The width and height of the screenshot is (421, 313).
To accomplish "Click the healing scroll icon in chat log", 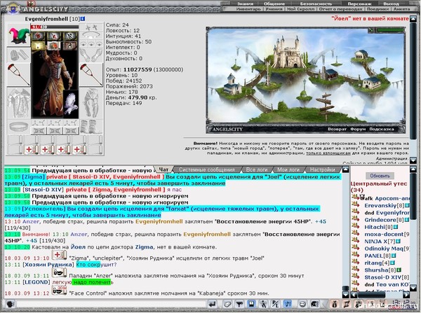I will click(x=59, y=256).
